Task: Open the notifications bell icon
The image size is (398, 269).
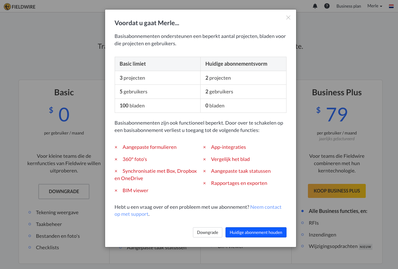Action: 315,6
